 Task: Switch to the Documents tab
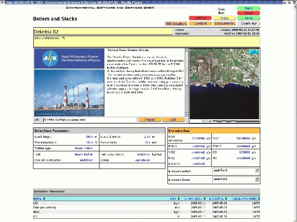224,24
